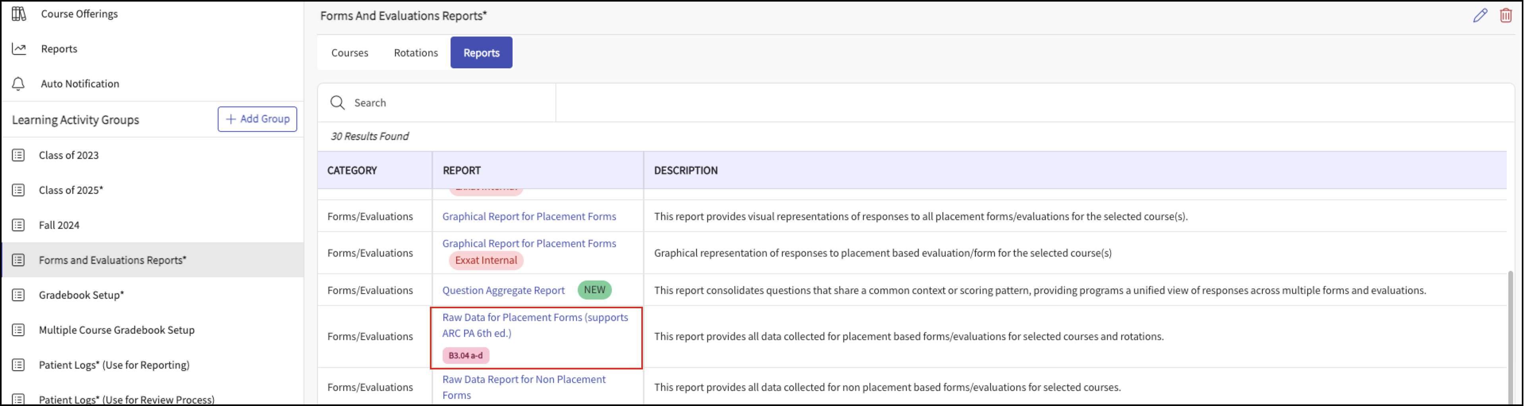This screenshot has width=1525, height=406.
Task: Select the highlighted Reports tab
Action: point(481,53)
